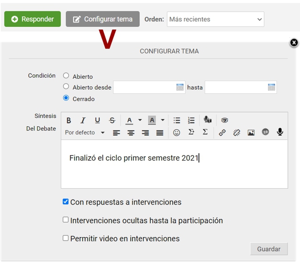The width and height of the screenshot is (300, 264).
Task: Open the text color dropdown arrow
Action: pos(140,120)
